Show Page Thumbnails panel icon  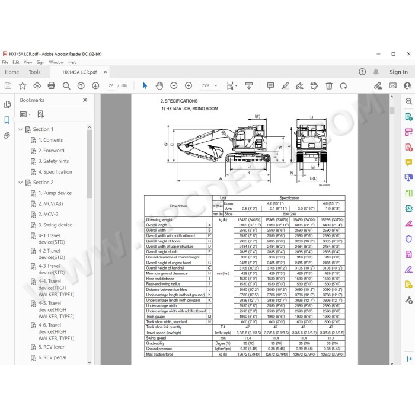click(7, 104)
